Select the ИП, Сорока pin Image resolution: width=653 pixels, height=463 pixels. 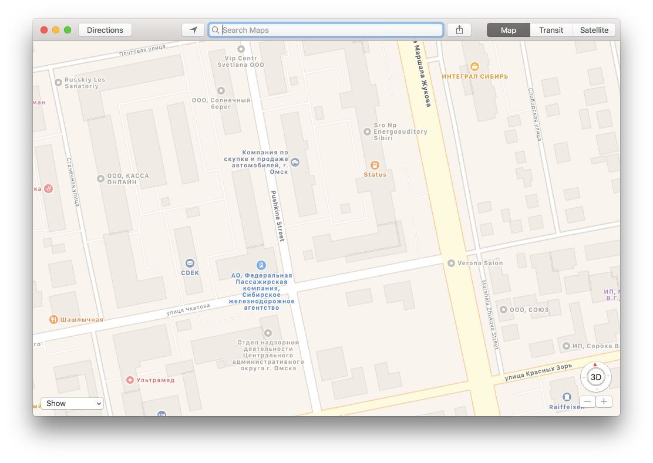[566, 346]
